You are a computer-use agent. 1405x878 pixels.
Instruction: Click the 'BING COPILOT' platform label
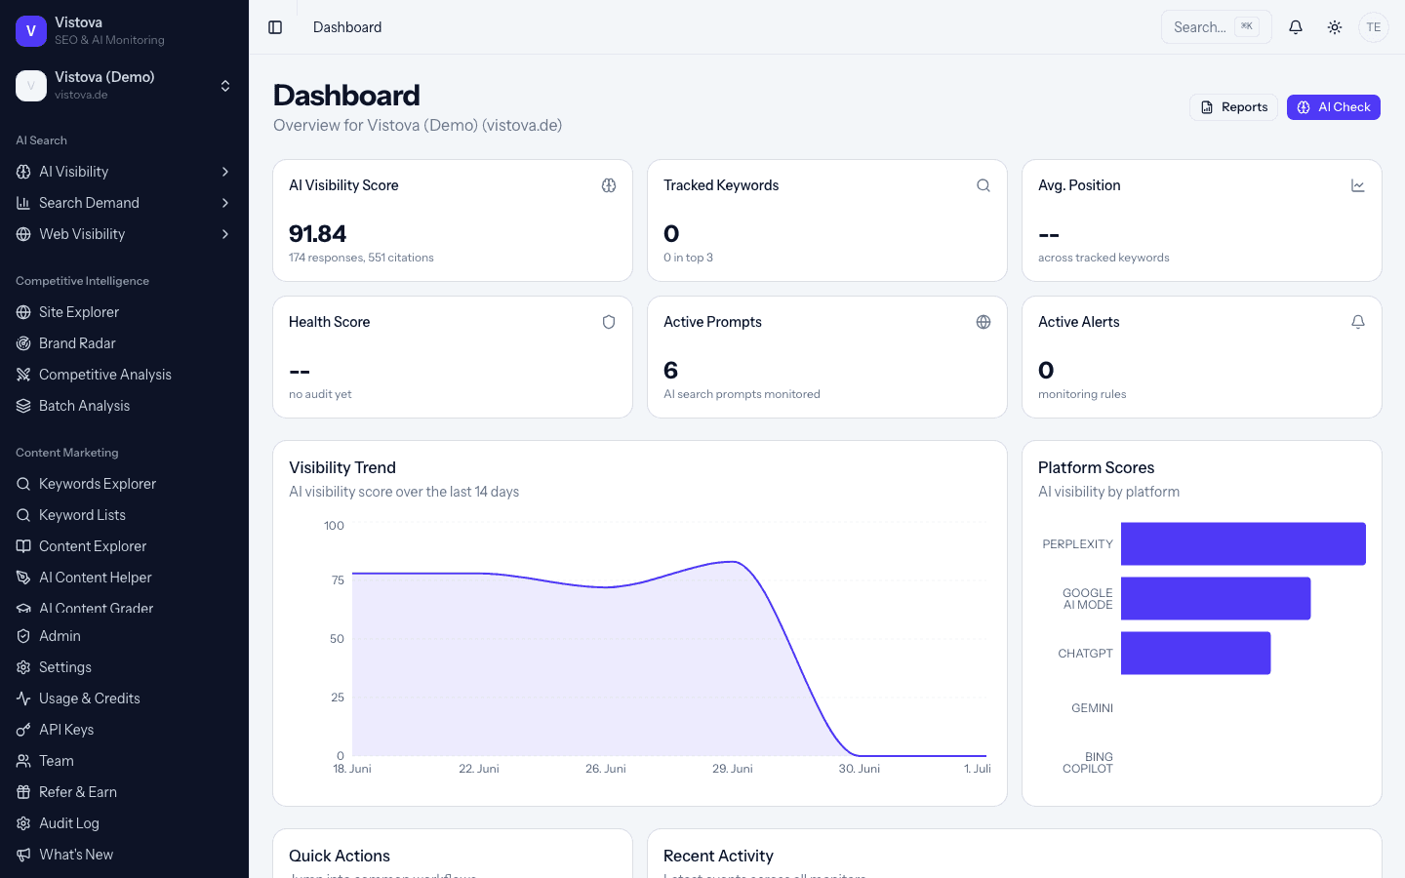1088,763
